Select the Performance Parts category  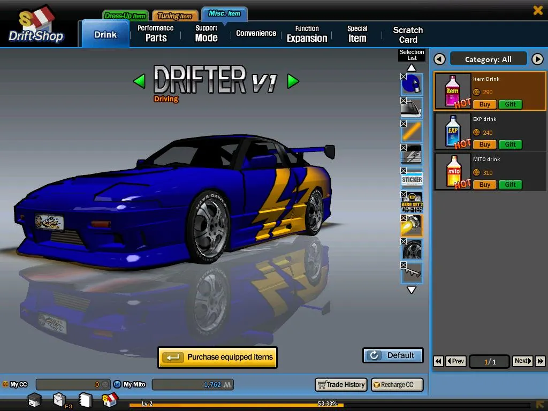click(x=156, y=34)
